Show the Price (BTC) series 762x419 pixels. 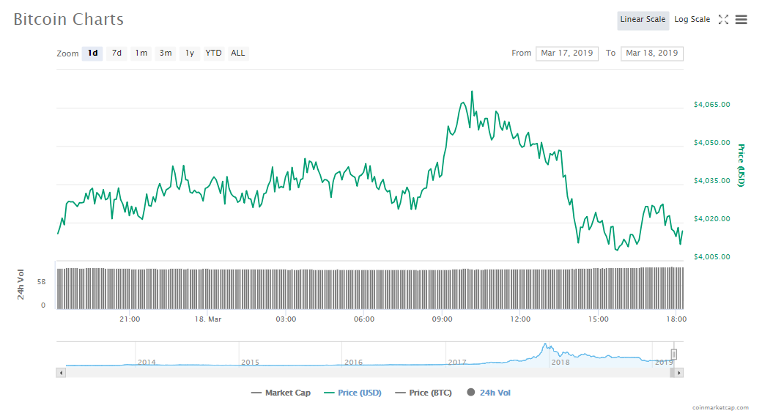pyautogui.click(x=423, y=393)
